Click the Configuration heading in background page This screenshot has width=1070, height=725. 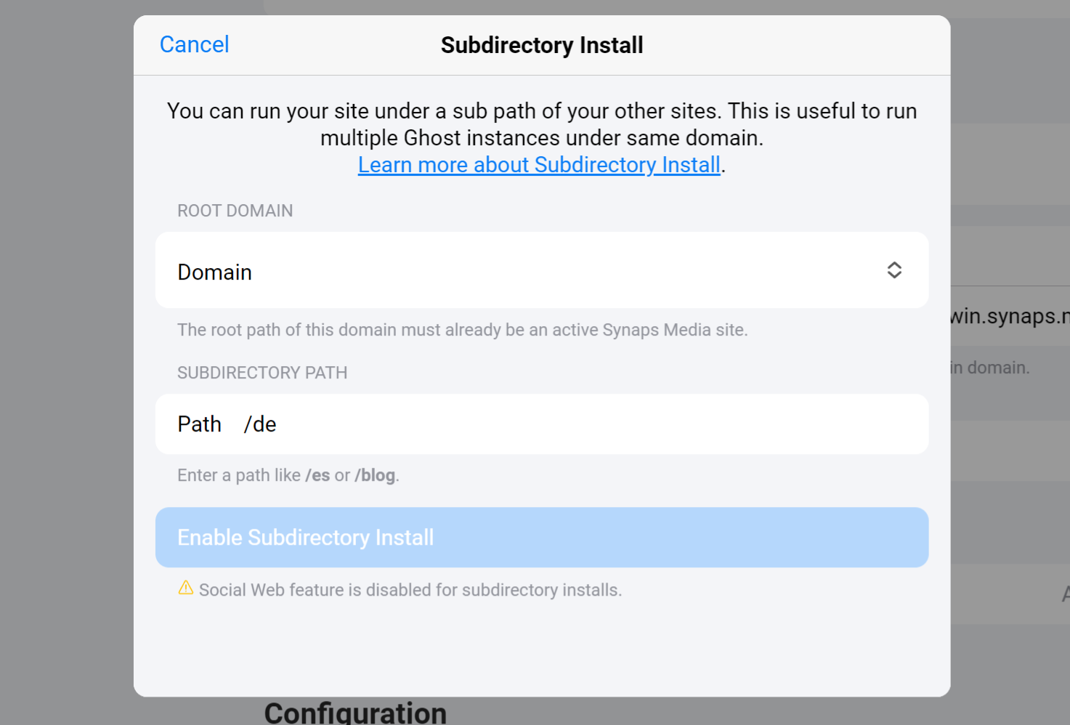point(355,713)
